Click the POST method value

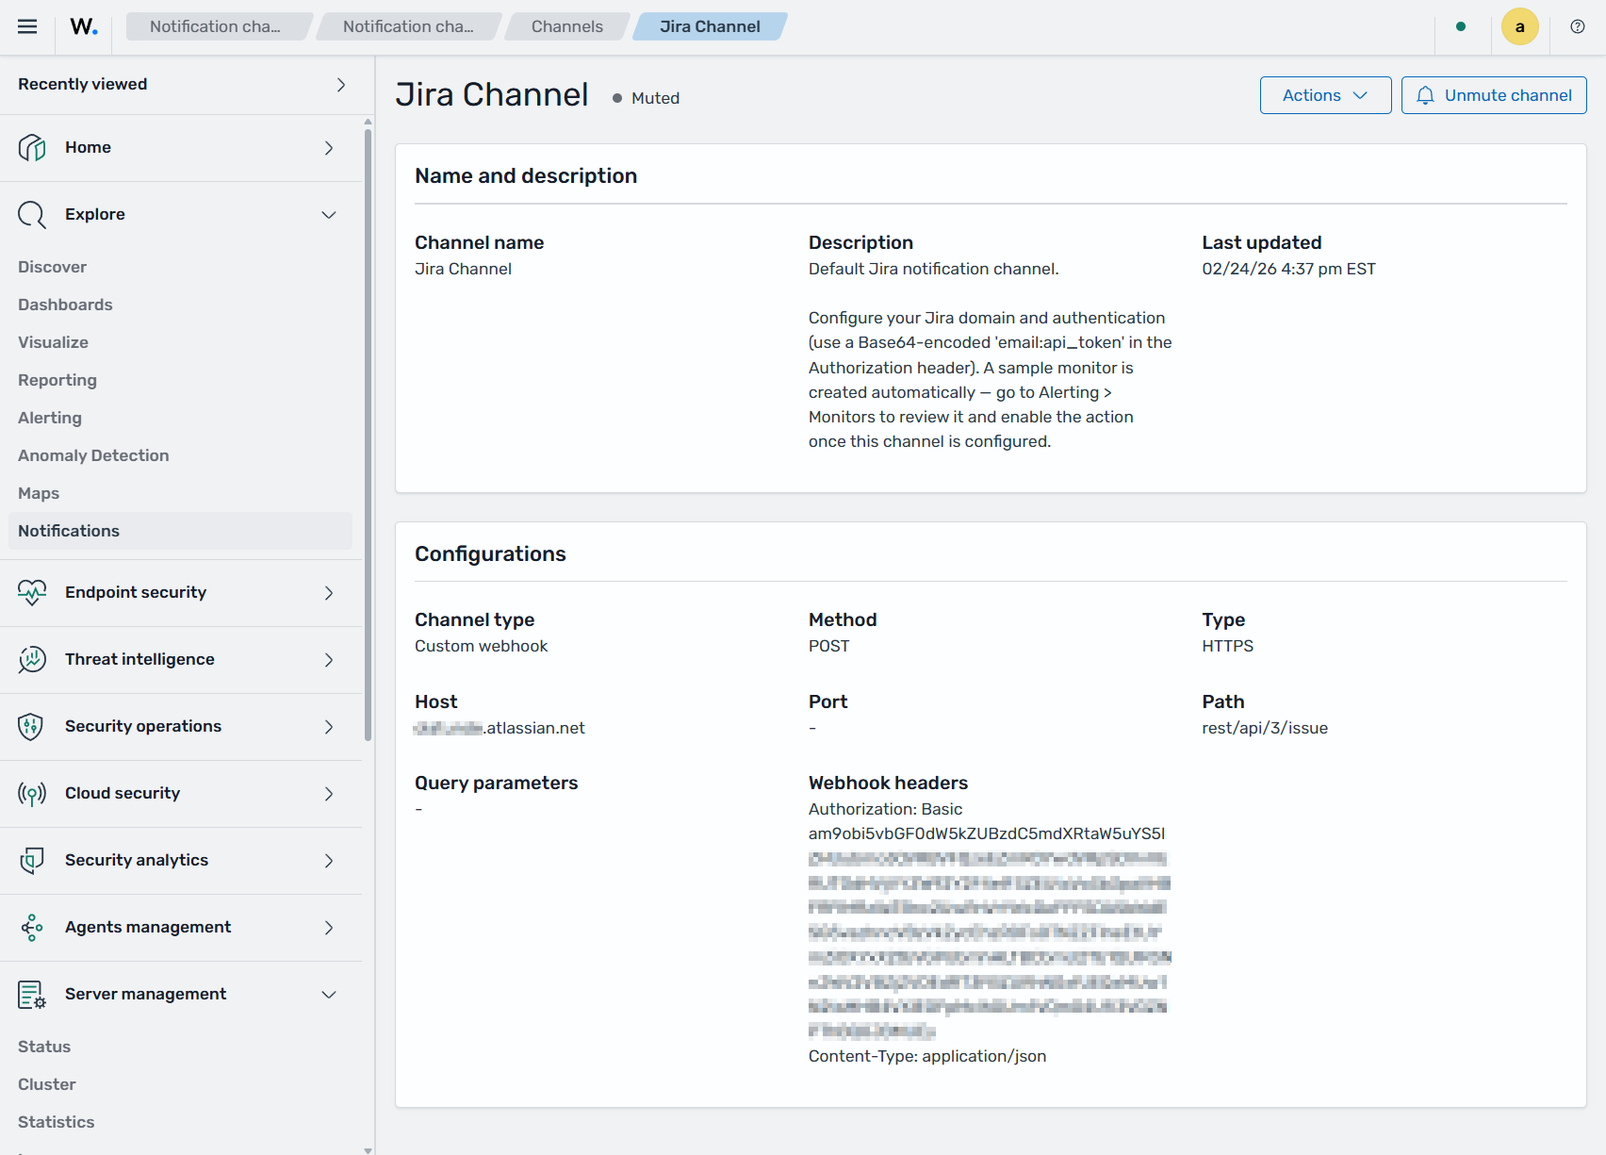click(828, 646)
